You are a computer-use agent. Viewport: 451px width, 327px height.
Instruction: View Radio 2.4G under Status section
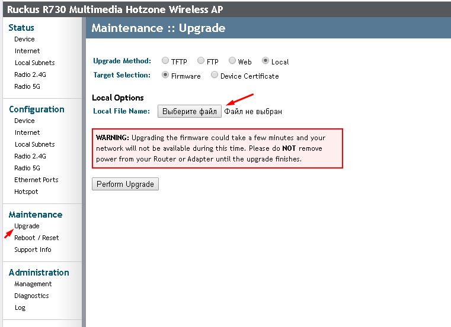coord(30,75)
